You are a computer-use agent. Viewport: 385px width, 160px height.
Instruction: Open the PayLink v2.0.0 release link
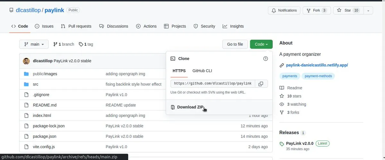tap(300, 144)
